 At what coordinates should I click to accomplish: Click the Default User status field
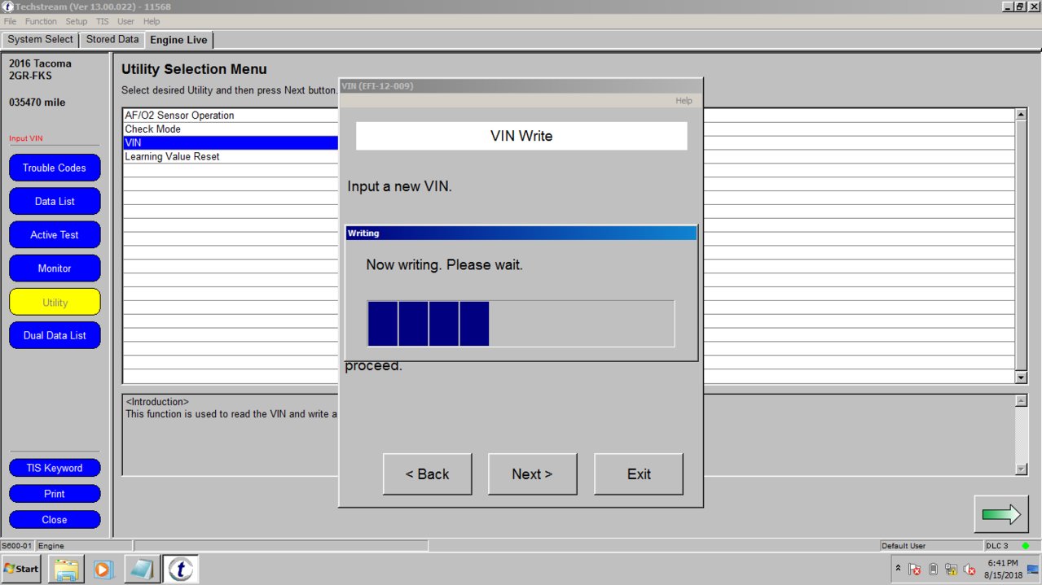930,545
